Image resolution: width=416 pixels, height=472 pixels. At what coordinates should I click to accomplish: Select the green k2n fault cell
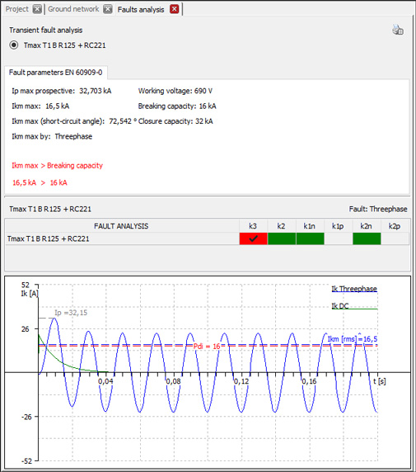pos(367,238)
